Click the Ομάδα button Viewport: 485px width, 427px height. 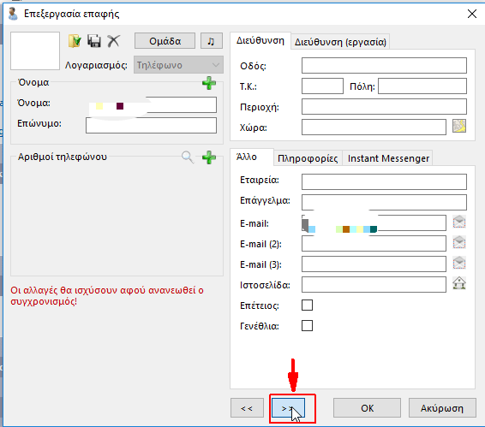point(165,41)
